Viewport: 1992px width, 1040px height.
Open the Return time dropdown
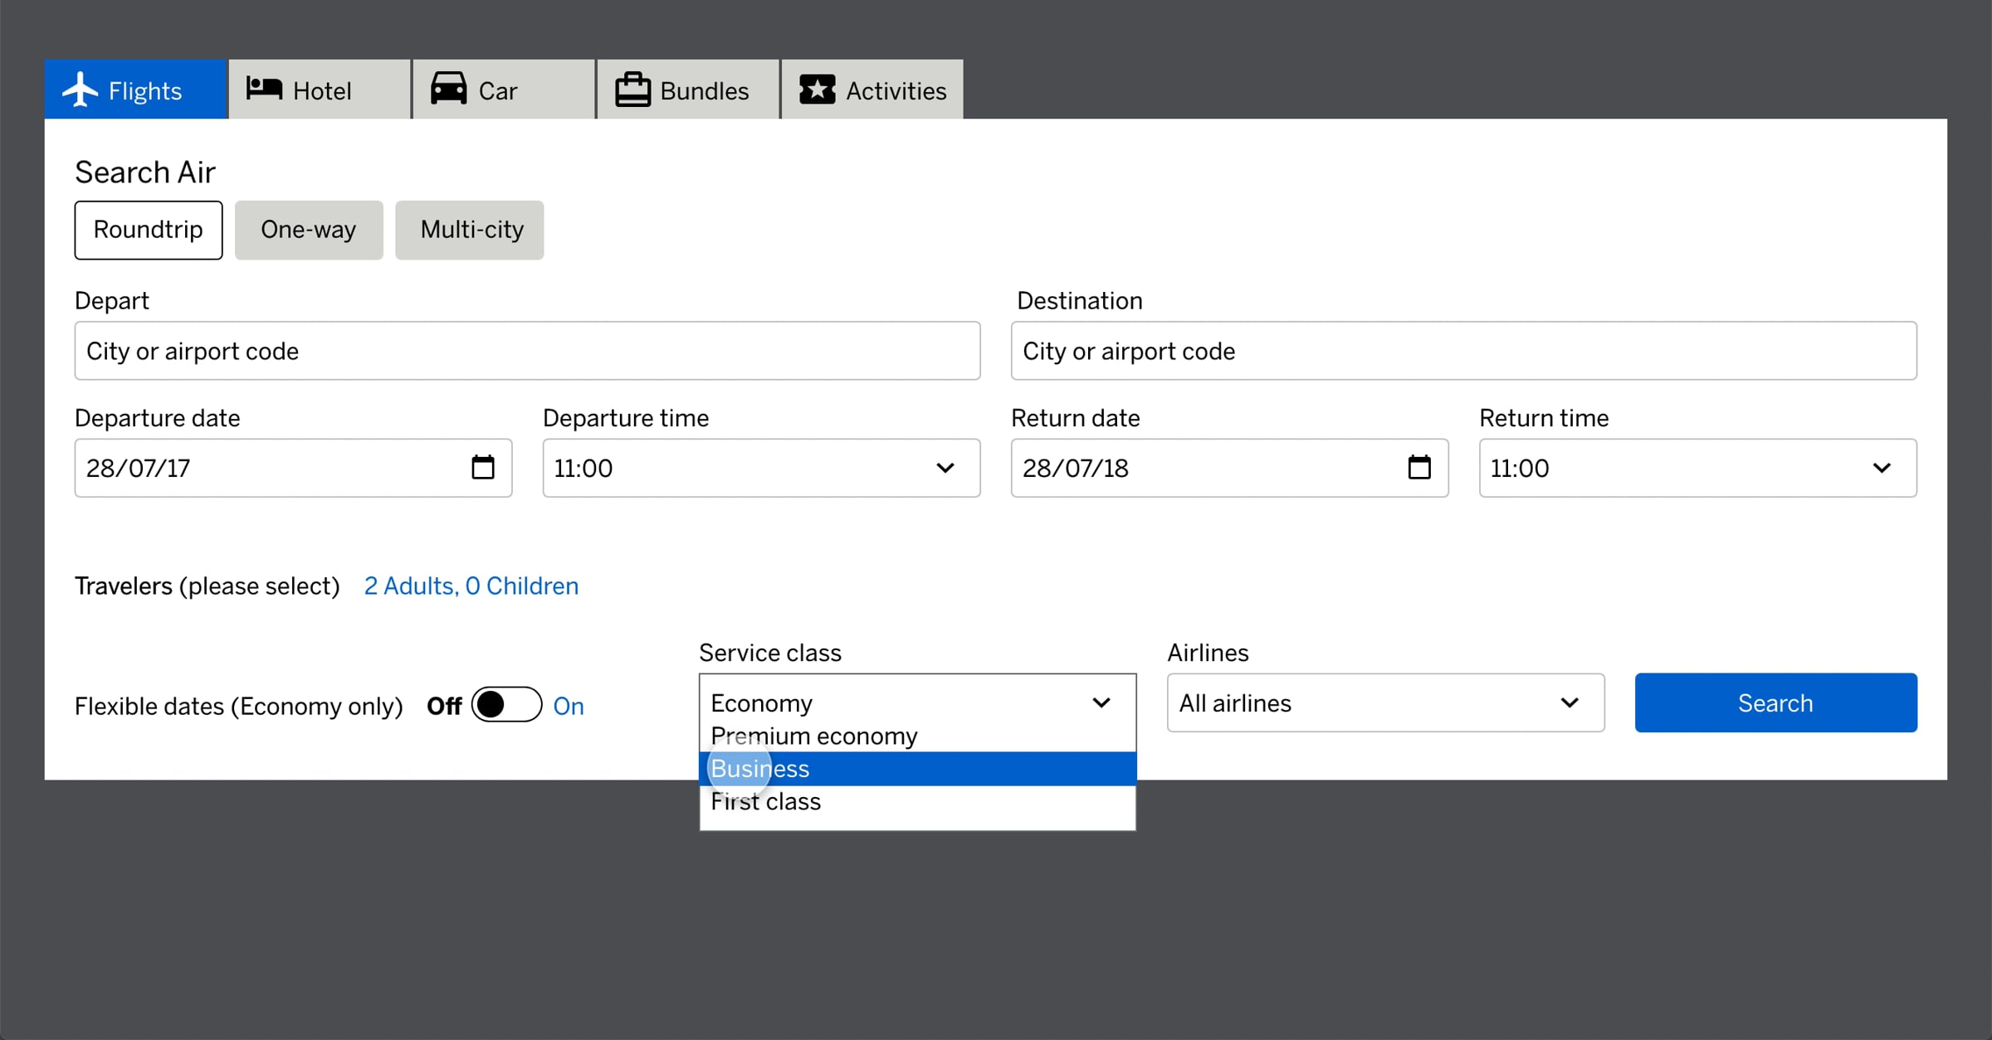[x=1697, y=468]
